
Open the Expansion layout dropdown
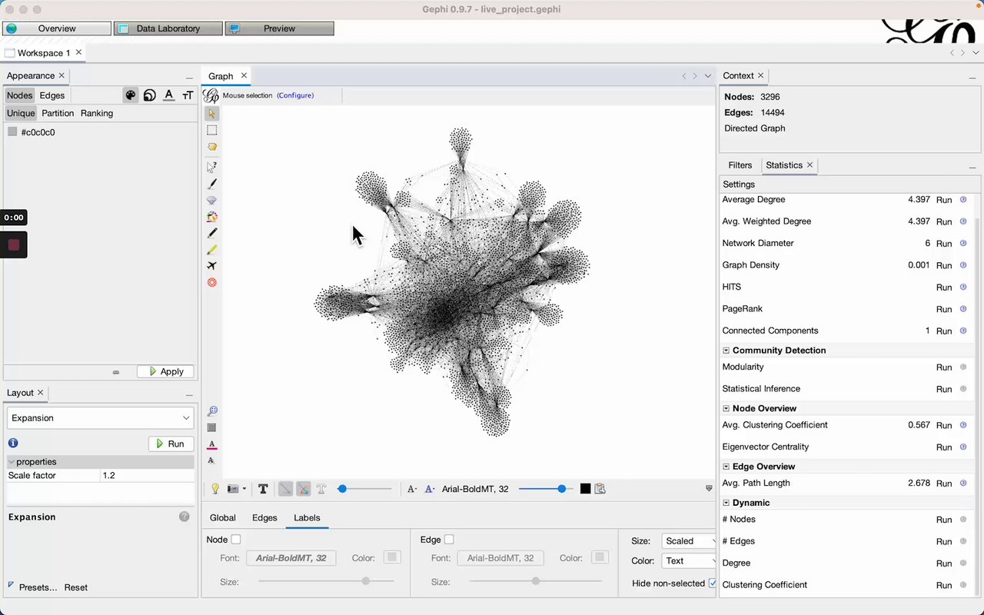click(100, 418)
